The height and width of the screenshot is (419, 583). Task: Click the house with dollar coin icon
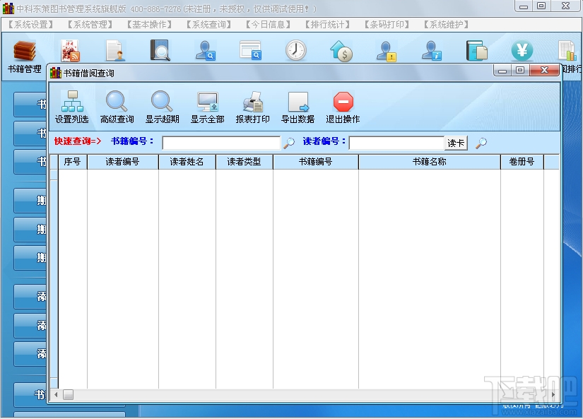pos(341,50)
